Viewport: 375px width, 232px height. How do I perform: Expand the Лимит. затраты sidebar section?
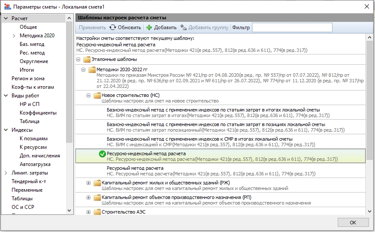tap(6, 173)
